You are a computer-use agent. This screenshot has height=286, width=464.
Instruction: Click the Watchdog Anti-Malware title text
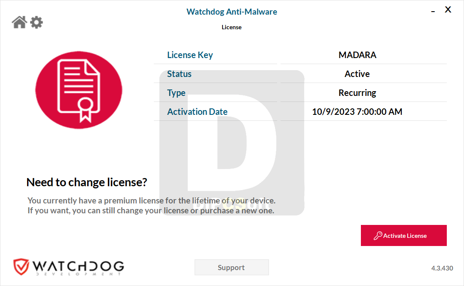point(232,12)
